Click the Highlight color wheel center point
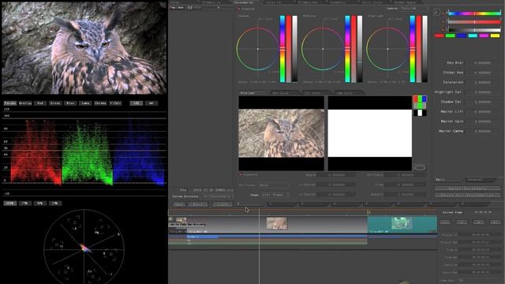This screenshot has height=284, width=505. pos(387,49)
